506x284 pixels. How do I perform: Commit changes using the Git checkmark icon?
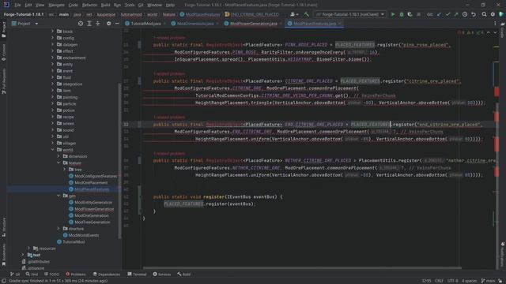pyautogui.click(x=447, y=14)
